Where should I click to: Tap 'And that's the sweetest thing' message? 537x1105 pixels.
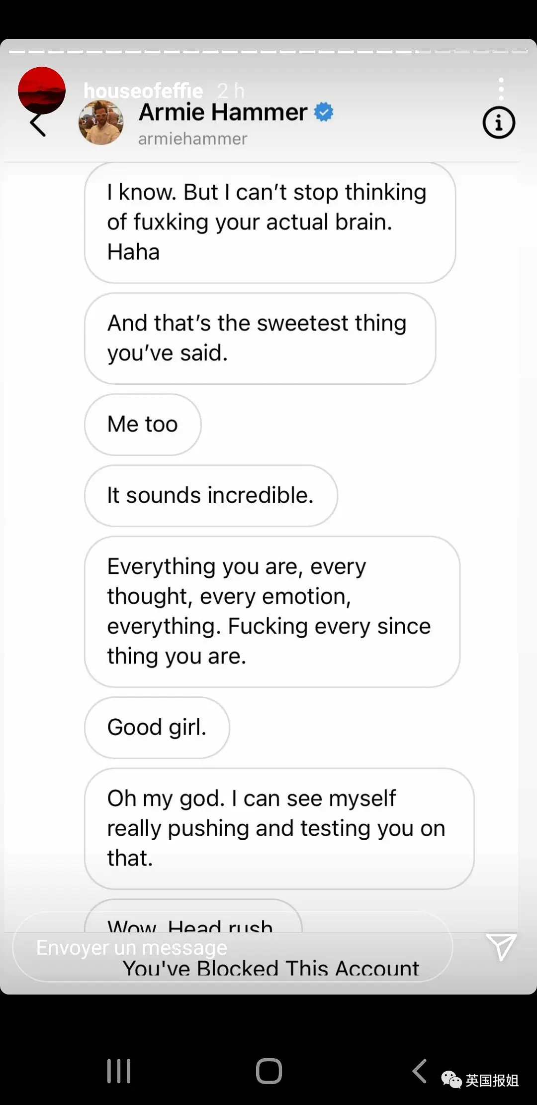coord(260,338)
